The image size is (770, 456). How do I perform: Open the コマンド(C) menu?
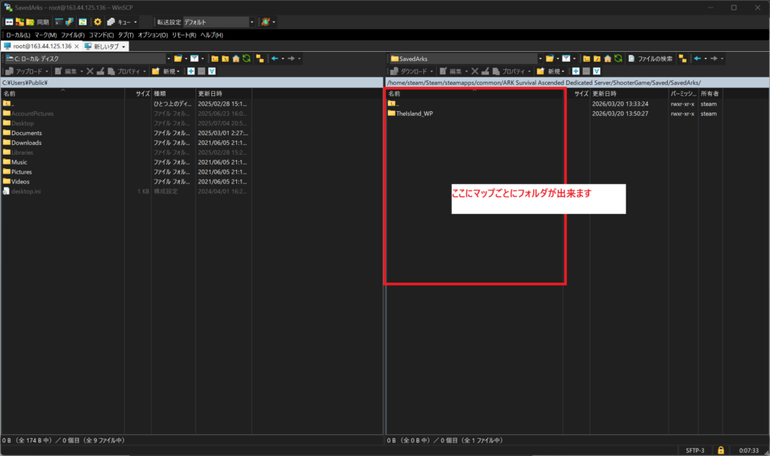coord(101,35)
